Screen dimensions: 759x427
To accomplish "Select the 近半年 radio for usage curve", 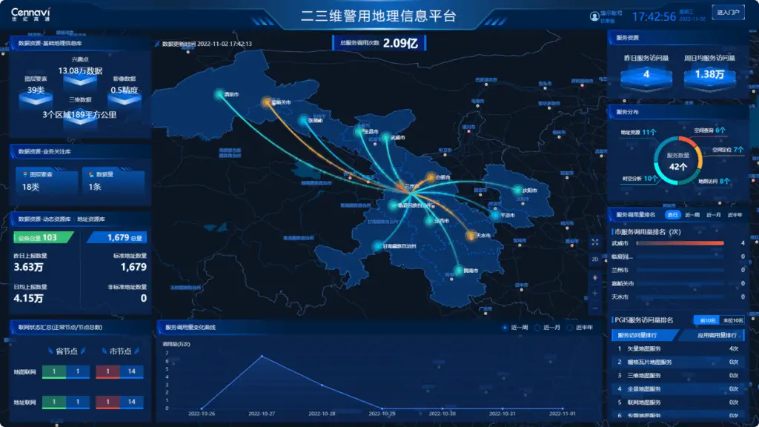I will point(571,327).
